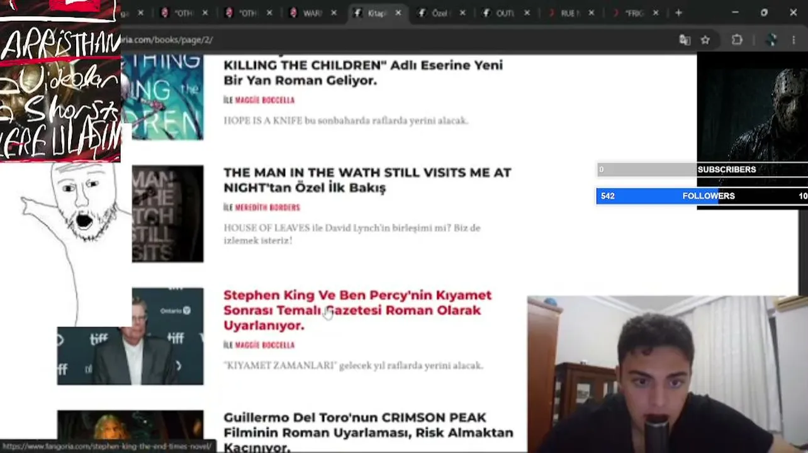Open the teal KILLING THE CHILDREN cover thumbnail

point(162,98)
